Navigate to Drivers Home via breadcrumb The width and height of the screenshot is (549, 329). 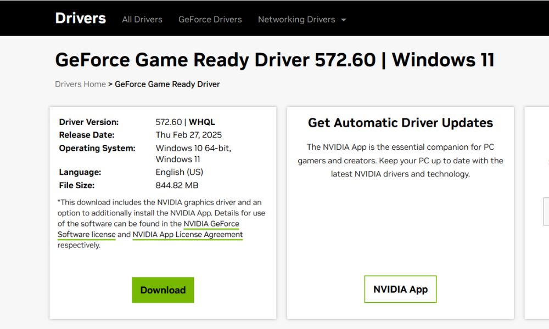pos(80,84)
